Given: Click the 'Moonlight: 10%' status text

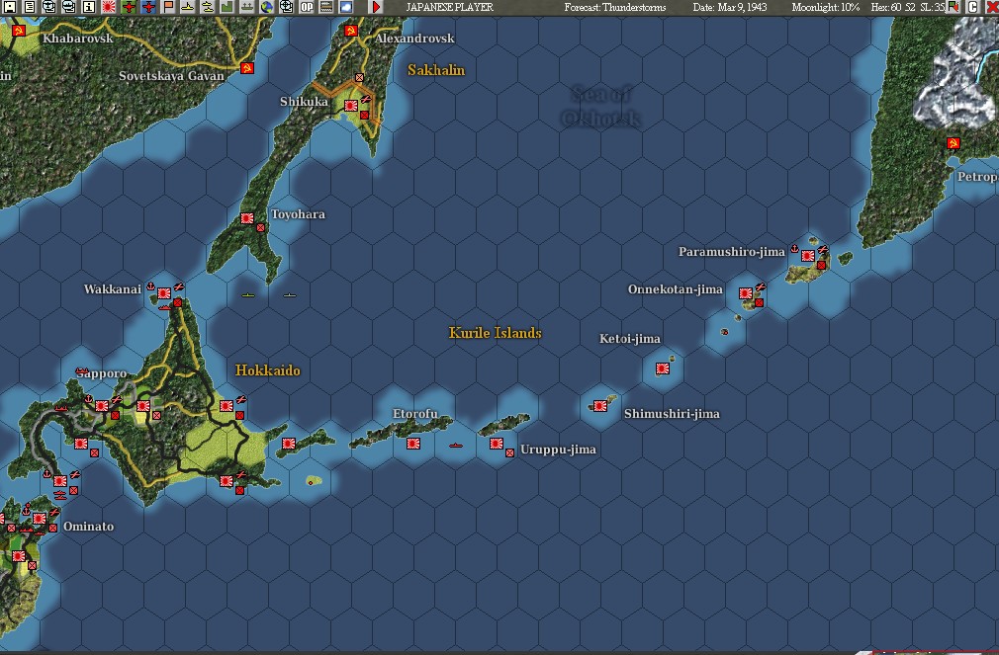Looking at the screenshot, I should [825, 7].
